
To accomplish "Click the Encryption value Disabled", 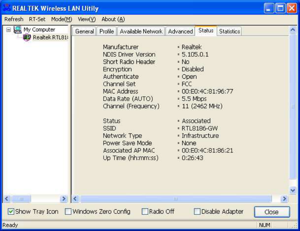I will pyautogui.click(x=193, y=69).
